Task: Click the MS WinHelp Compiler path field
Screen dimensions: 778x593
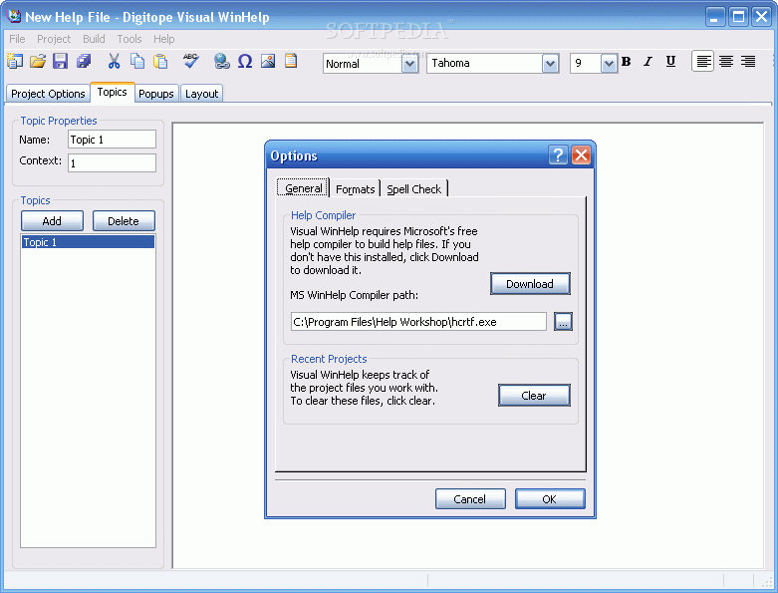Action: [418, 322]
